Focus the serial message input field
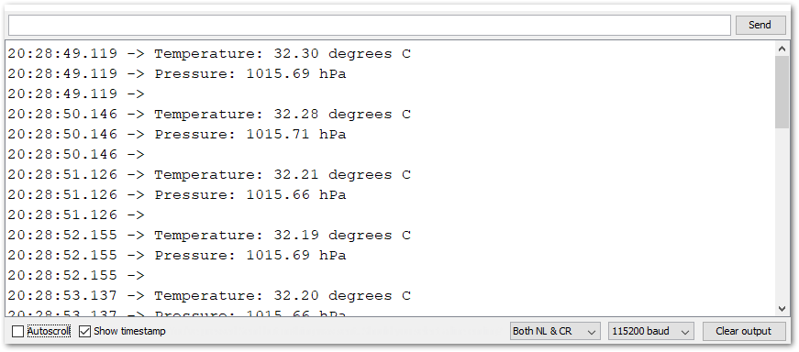This screenshot has height=352, width=799. [x=370, y=25]
